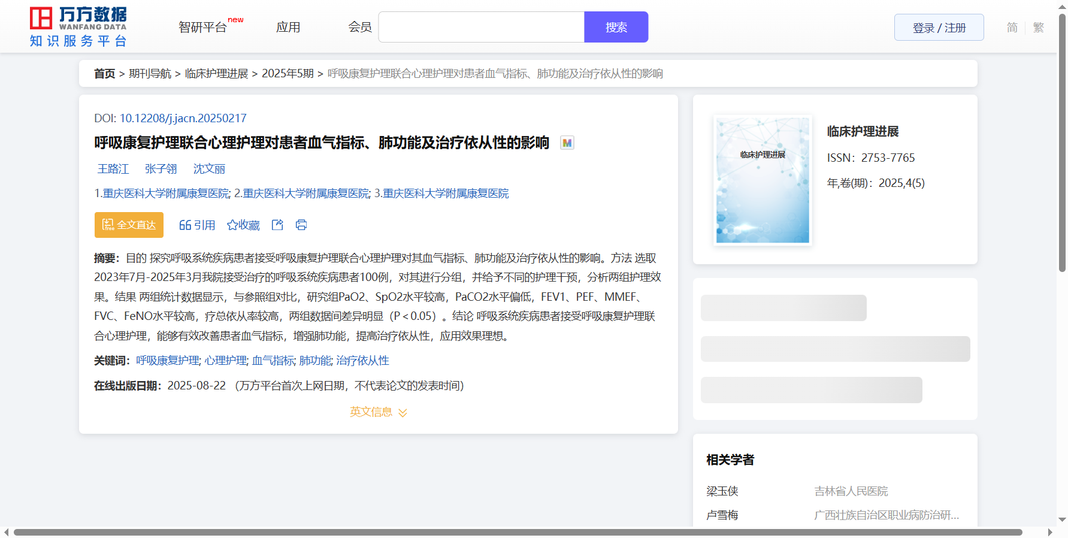Screen dimensions: 1068x538
Task: Click the 登录 / 注册 button
Action: pos(939,28)
